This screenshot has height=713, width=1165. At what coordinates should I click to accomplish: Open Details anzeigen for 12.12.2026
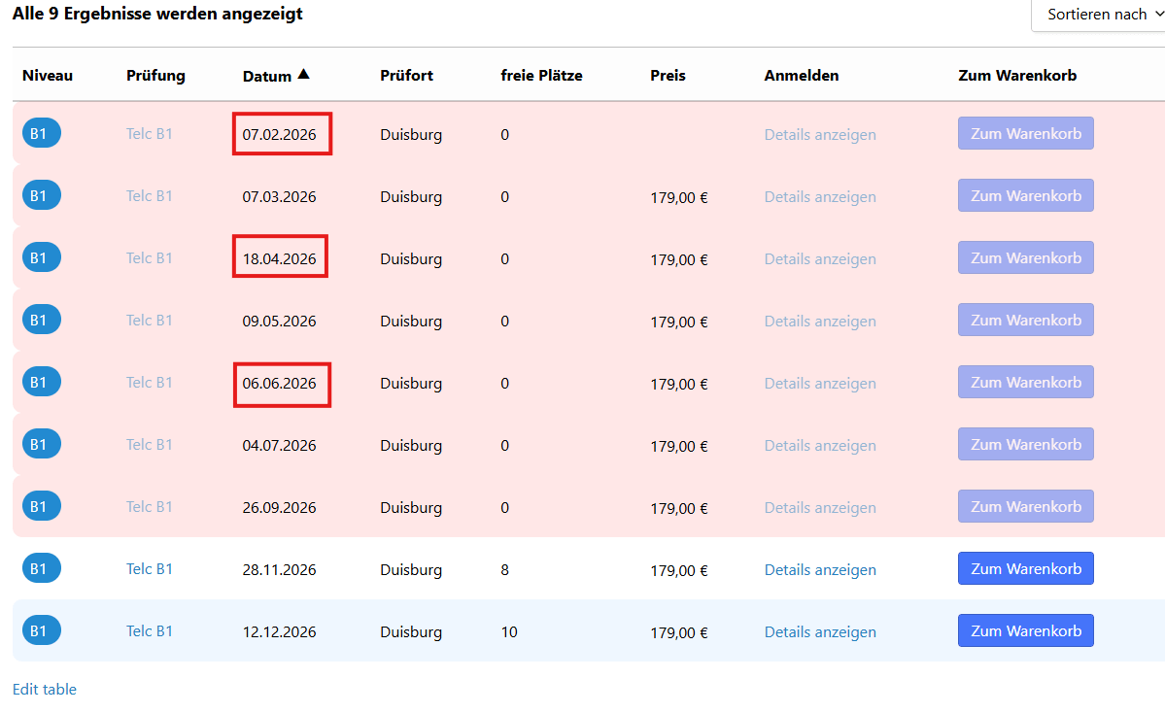point(820,632)
